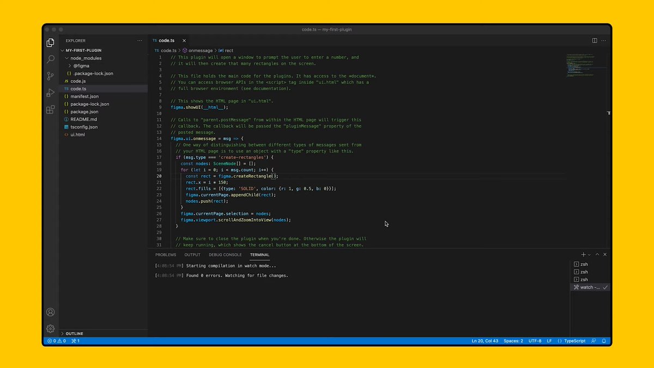Click the EXPLORER panel title
The width and height of the screenshot is (654, 368).
pyautogui.click(x=76, y=40)
